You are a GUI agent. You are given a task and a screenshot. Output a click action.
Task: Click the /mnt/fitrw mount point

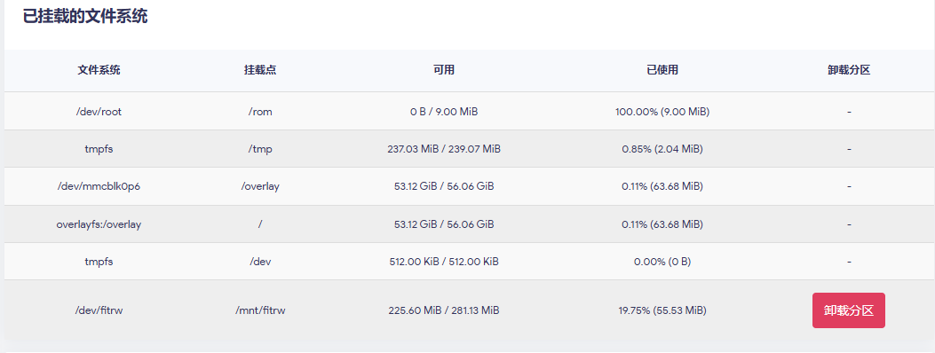tap(260, 310)
